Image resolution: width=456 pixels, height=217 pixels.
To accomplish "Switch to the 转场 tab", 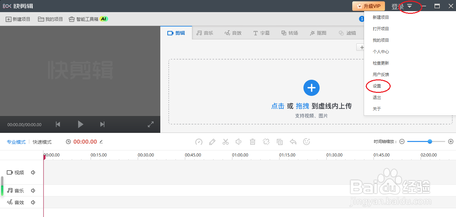I will click(x=290, y=33).
